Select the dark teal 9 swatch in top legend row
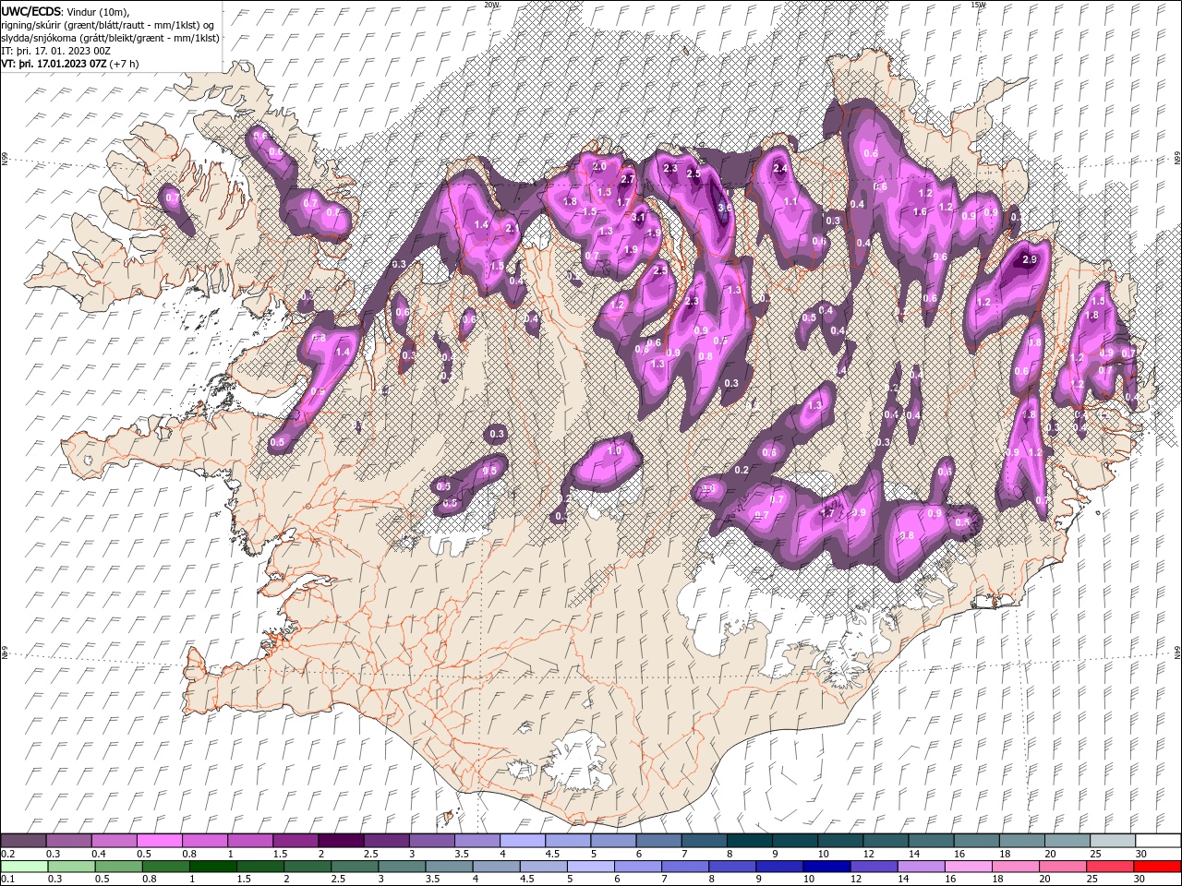This screenshot has height=886, width=1182. click(793, 841)
